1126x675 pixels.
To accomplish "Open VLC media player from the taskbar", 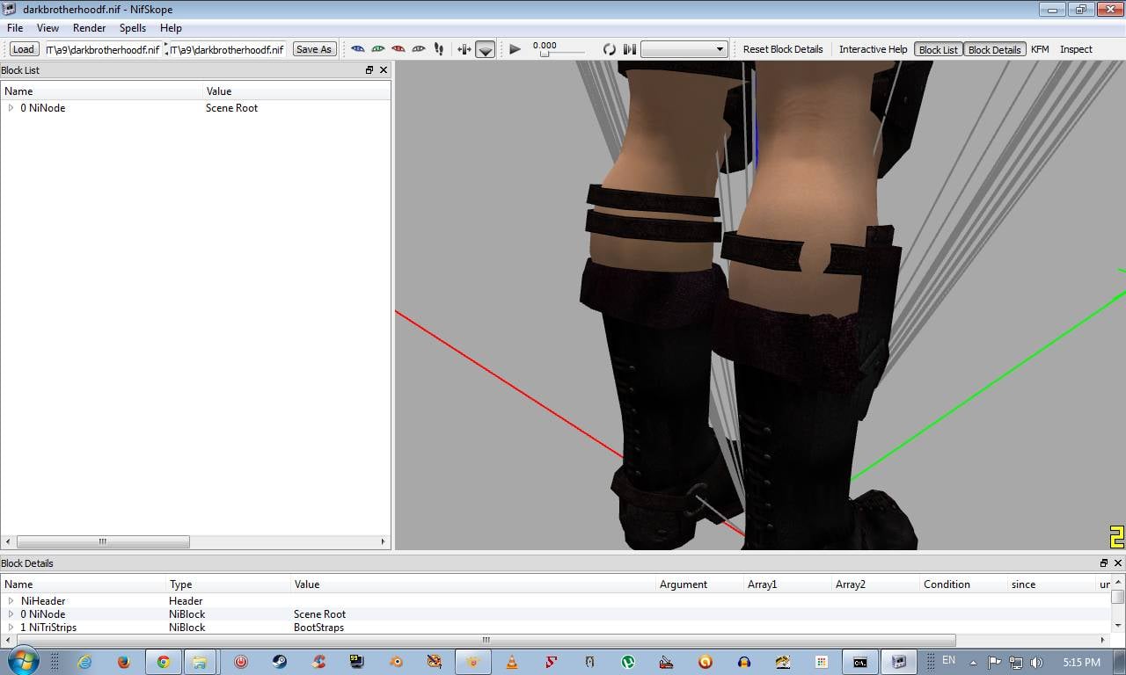I will coord(512,662).
